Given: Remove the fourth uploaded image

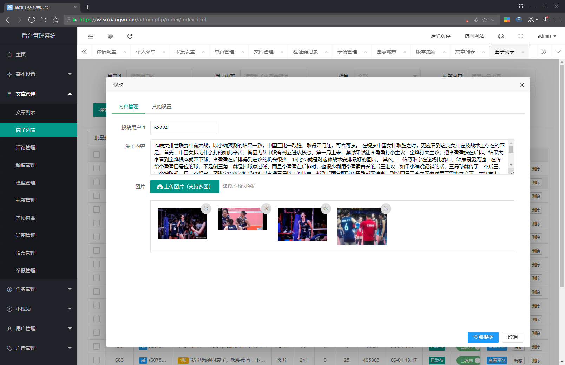Looking at the screenshot, I should pyautogui.click(x=386, y=208).
